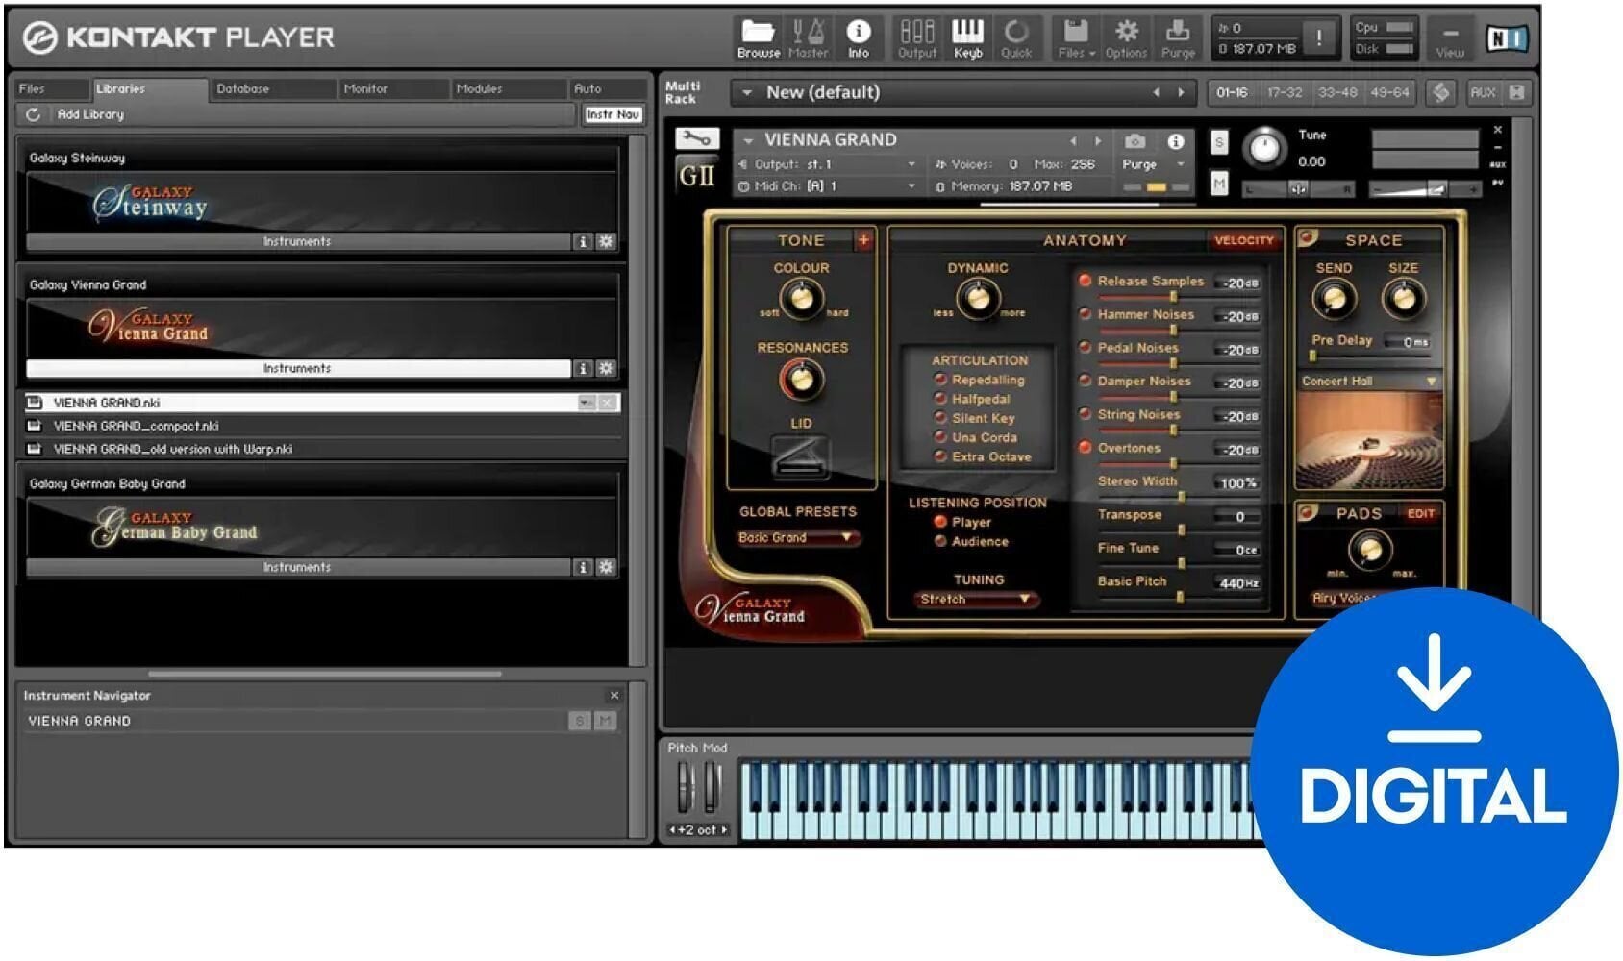Open the Options gear icon
Screen dimensions: 1623x961
coord(1125,37)
